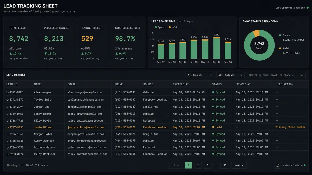Click lead ID L-8734-3C7D
This screenshot has height=175, width=312.
15,148
